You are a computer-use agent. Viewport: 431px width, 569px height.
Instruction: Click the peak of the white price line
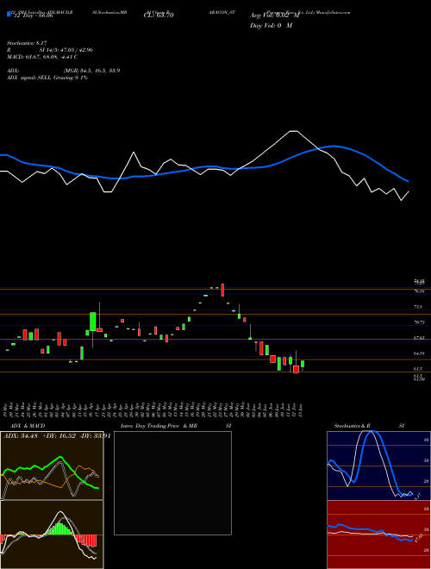[294, 131]
